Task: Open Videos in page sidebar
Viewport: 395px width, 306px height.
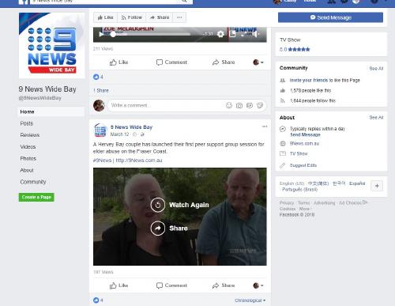Action: tap(28, 147)
